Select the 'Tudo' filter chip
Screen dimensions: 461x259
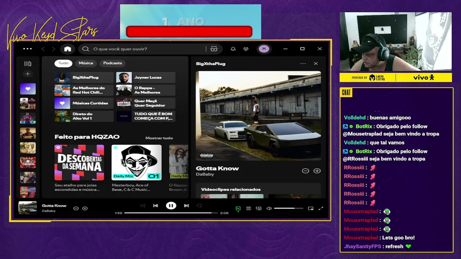(63, 63)
